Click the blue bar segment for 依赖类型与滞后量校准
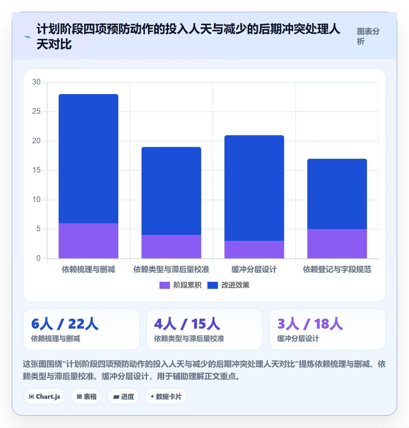The image size is (409, 428). [171, 191]
